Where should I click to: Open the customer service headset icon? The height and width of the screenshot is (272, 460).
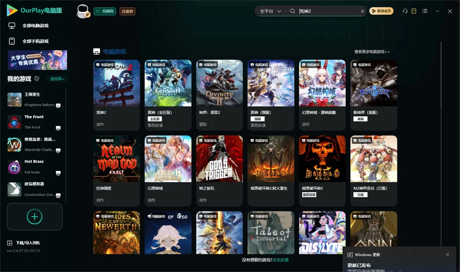coord(405,11)
